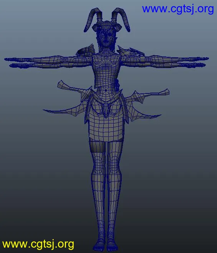Select the horn farther from the blue watermark
This screenshot has height=253, width=217.
92,19
